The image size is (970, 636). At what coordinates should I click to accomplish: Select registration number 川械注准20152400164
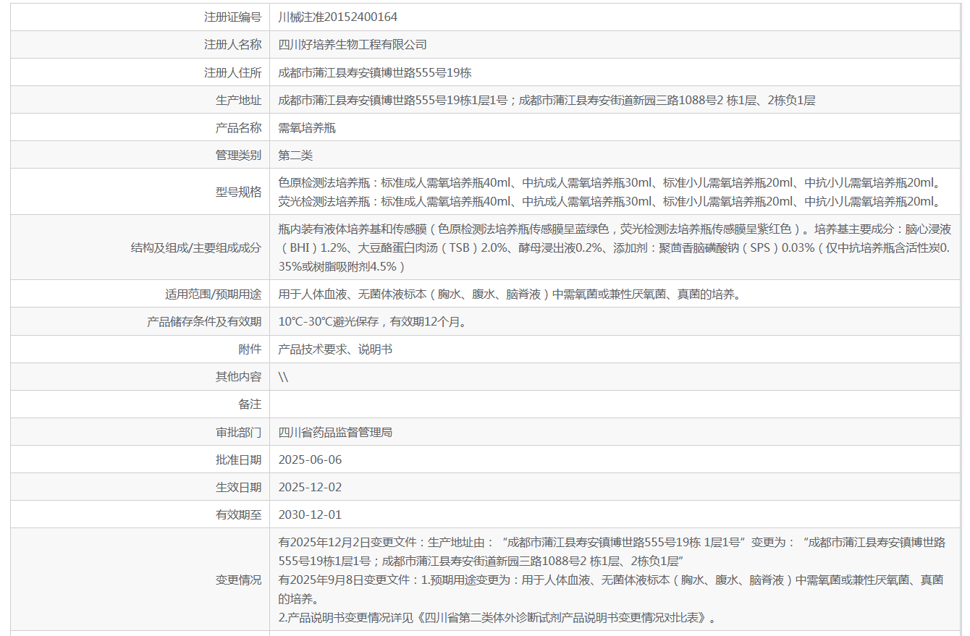pos(337,17)
